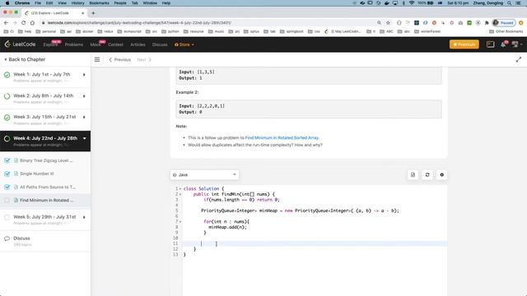
Task: Open the macOS Control Center list icon
Action: (x=518, y=3)
